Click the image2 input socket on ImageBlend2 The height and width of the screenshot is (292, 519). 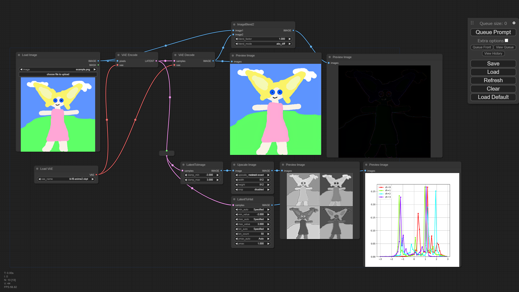[x=233, y=34]
